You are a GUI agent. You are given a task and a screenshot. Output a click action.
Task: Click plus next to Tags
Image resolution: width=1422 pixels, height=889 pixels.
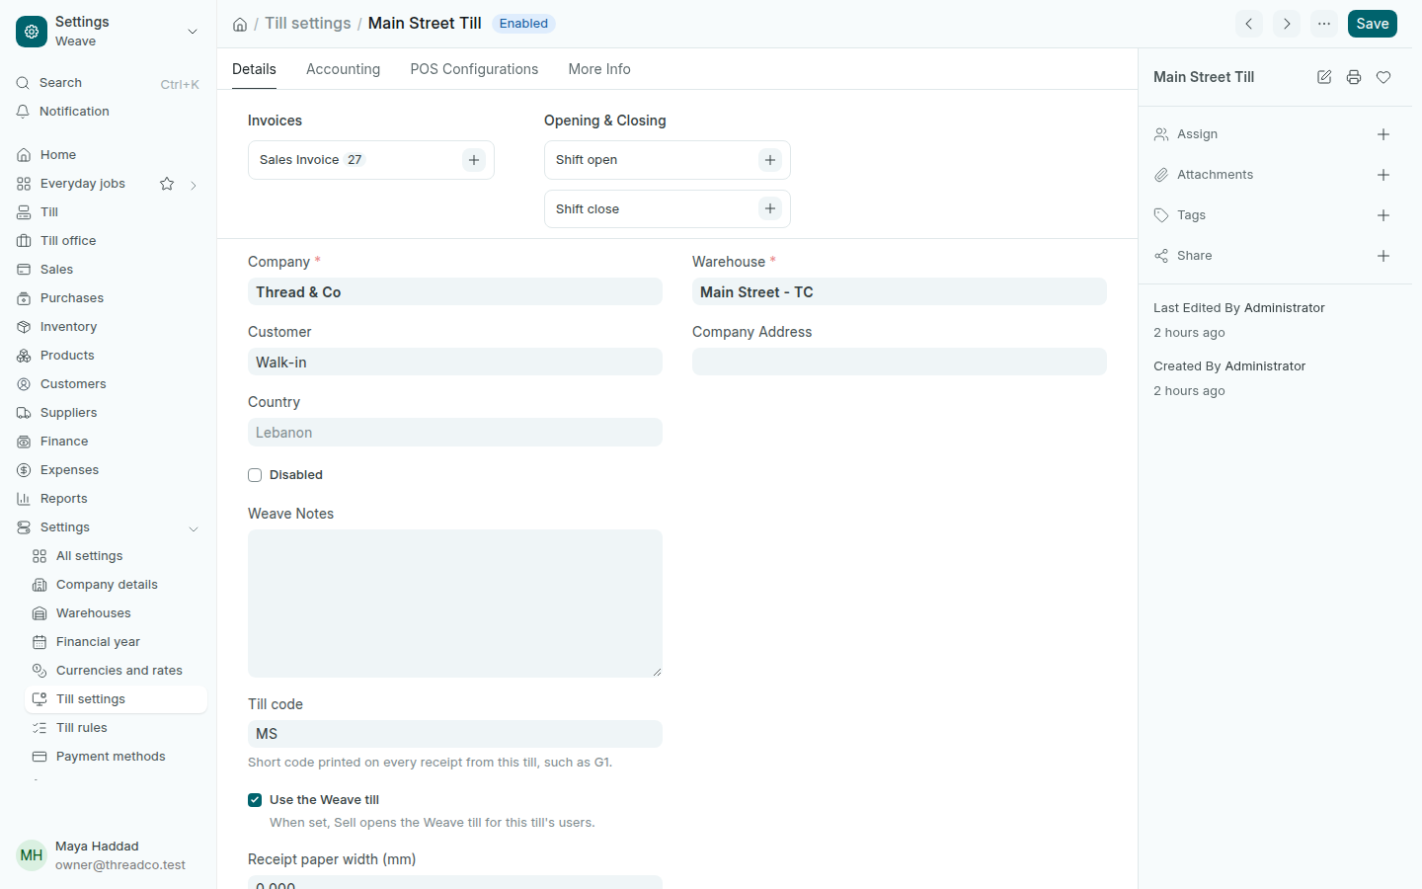click(x=1383, y=215)
